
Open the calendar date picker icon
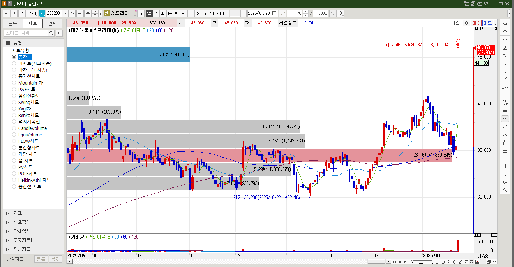275,13
